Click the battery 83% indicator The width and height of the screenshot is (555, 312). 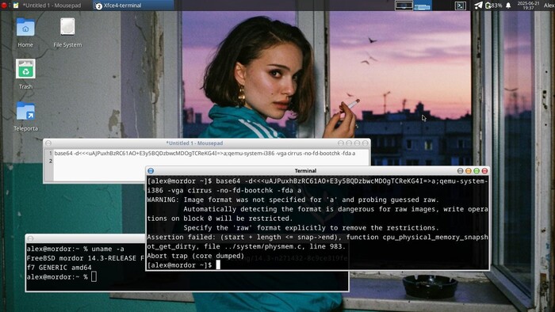pos(494,6)
